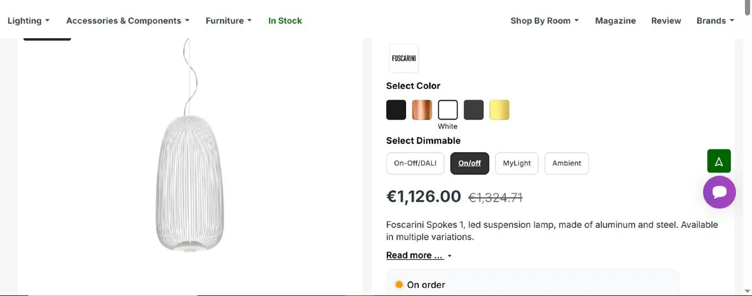Open the Shop By Room dropdown
Image resolution: width=752 pixels, height=296 pixels.
click(544, 21)
